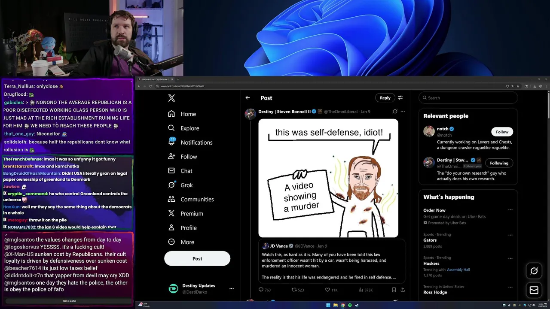Open the post's three-dot more menu
The width and height of the screenshot is (550, 309).
[403, 112]
